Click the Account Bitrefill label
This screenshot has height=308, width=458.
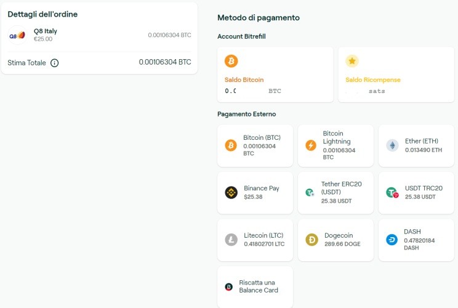(x=241, y=36)
